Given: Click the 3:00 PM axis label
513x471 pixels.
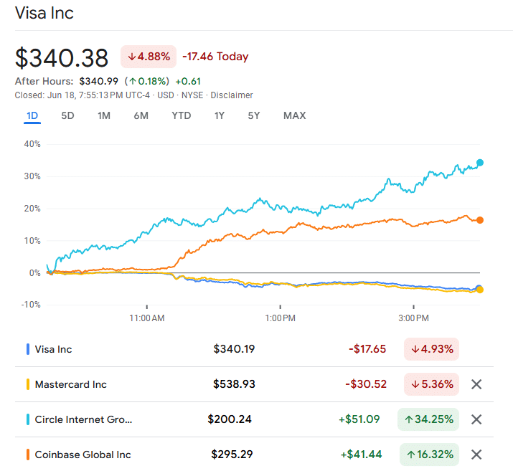Looking at the screenshot, I should 413,318.
